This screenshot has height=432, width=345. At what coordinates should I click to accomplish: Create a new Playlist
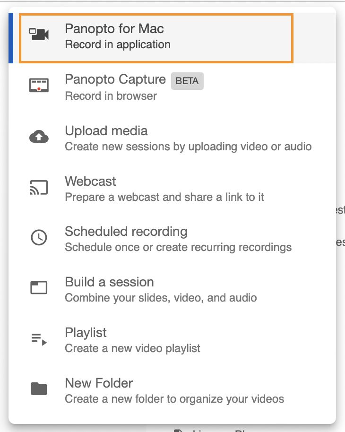[x=86, y=333]
